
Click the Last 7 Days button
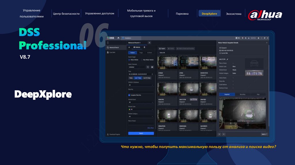point(138,78)
